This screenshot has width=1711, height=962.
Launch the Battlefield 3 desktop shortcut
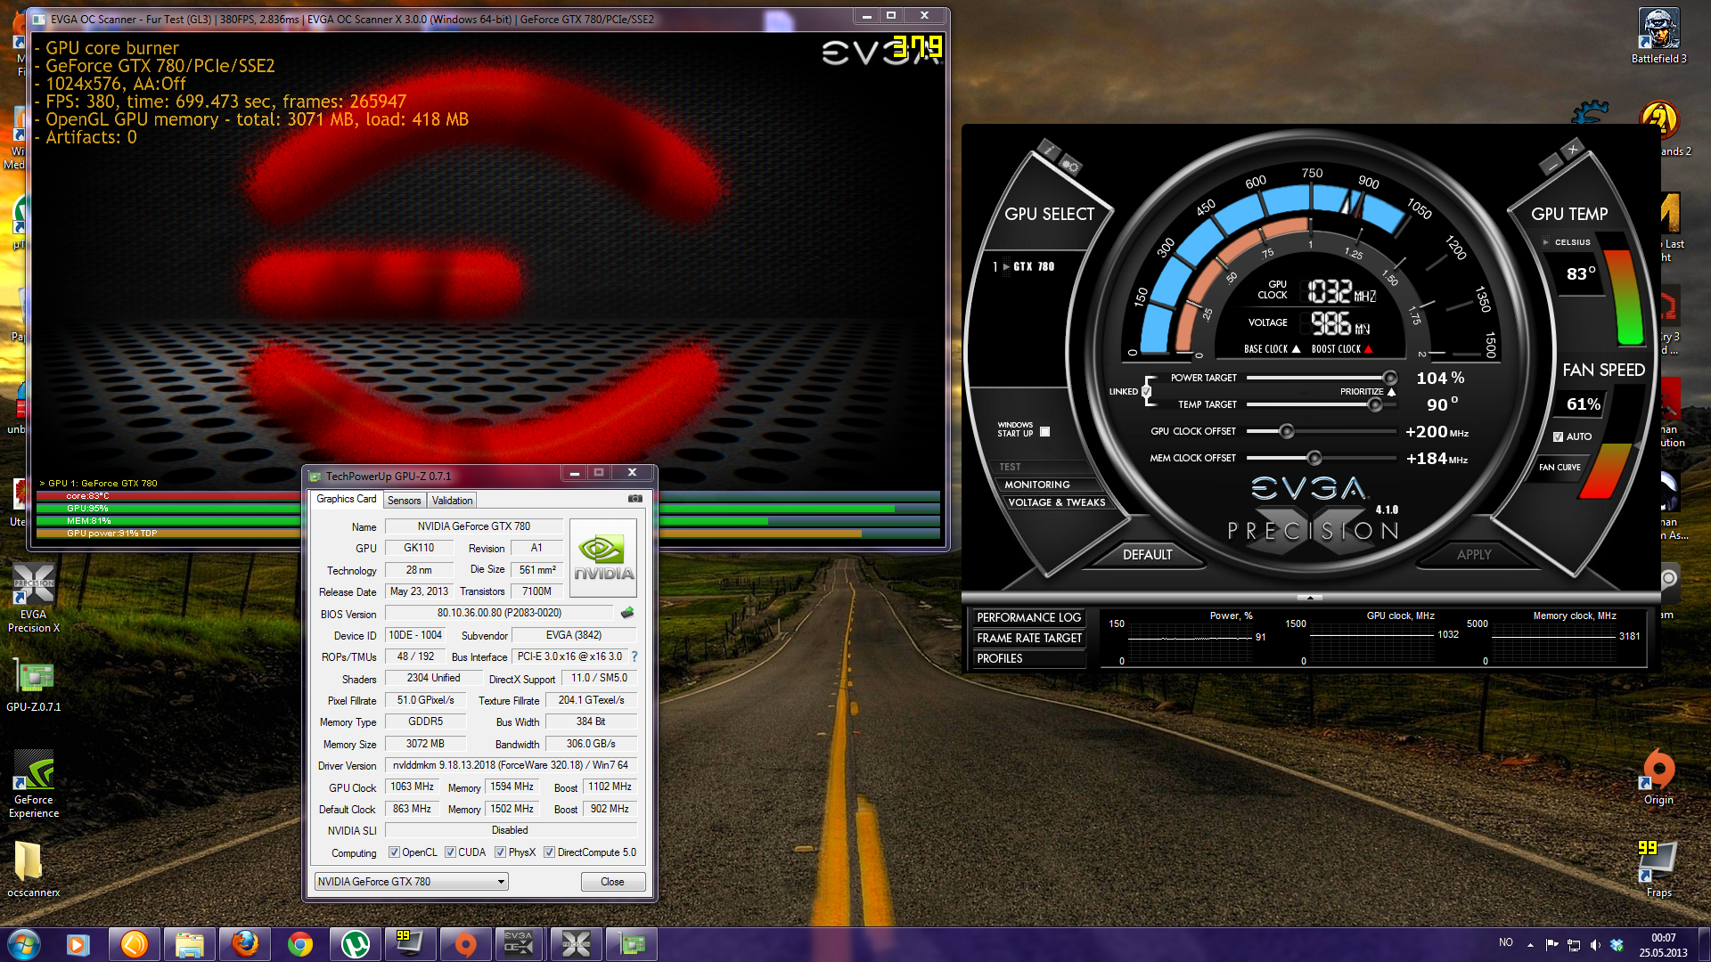[1658, 37]
